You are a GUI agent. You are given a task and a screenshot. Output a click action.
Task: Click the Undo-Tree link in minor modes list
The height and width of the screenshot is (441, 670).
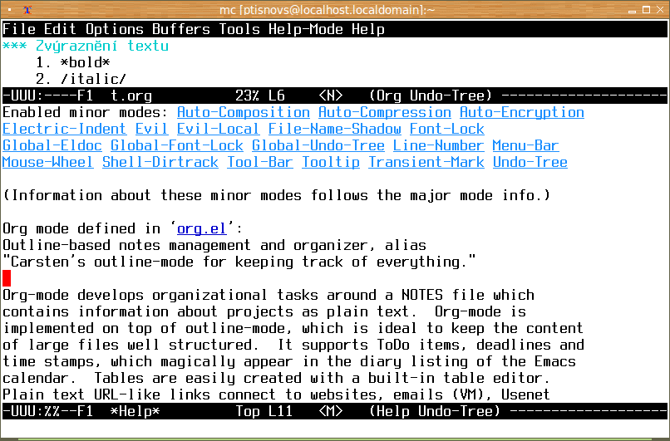tap(530, 162)
